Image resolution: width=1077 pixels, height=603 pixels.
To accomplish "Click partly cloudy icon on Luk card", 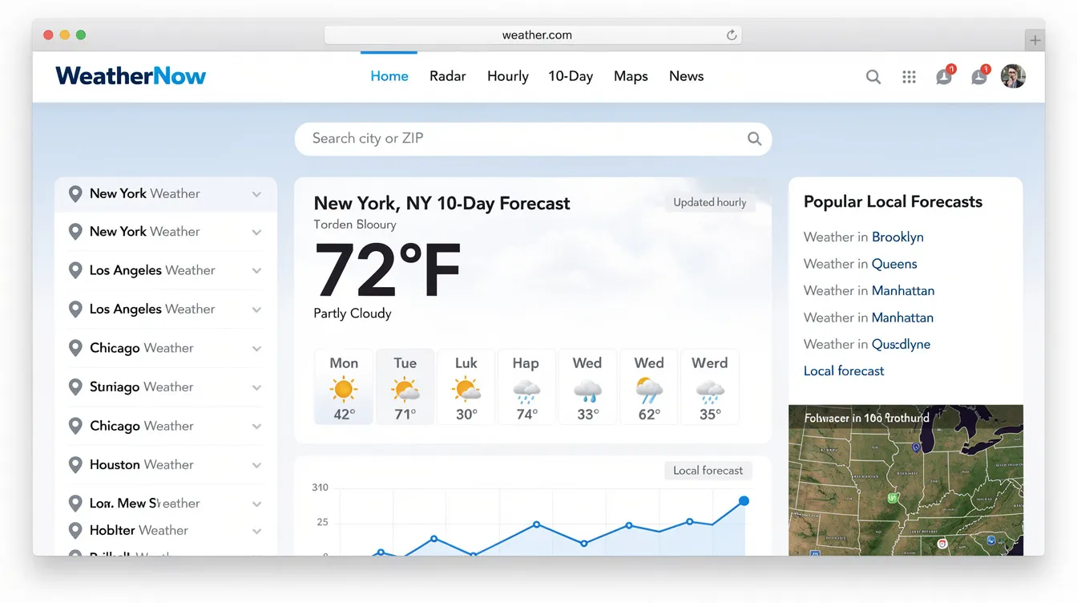I will [466, 390].
